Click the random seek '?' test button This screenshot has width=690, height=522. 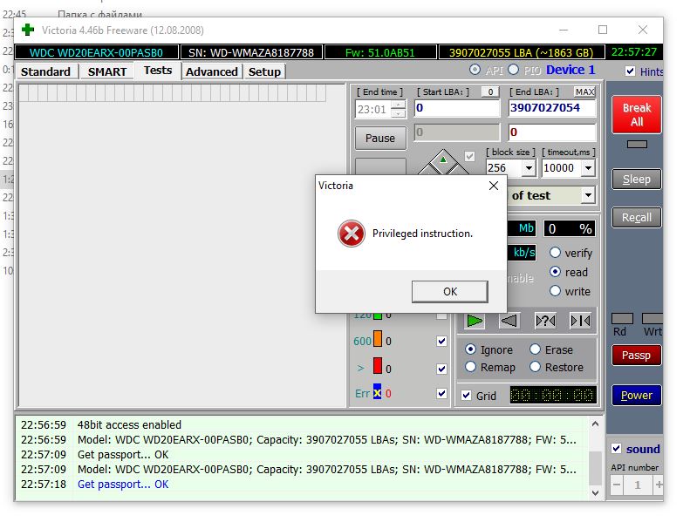tap(545, 321)
